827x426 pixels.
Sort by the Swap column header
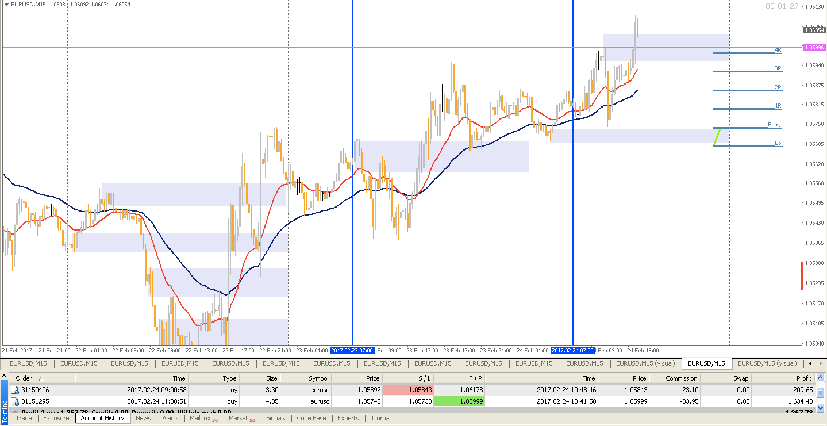tap(726, 378)
